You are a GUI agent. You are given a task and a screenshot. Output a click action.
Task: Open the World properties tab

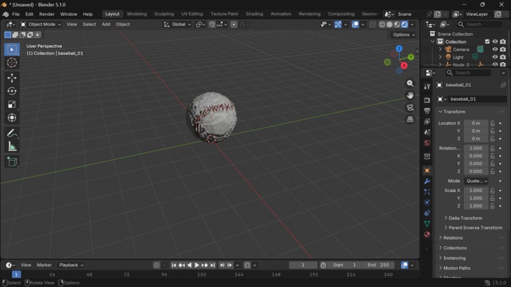pos(427,143)
